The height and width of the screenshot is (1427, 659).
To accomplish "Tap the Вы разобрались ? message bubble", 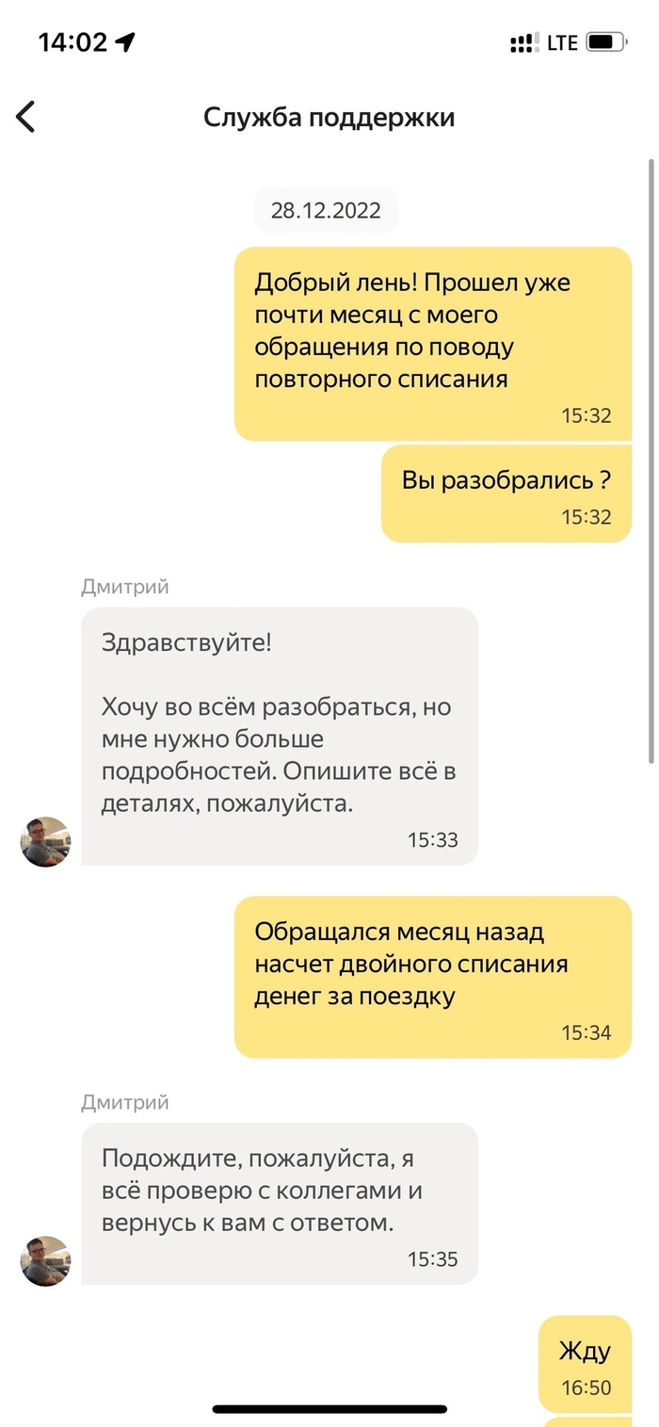I will point(506,495).
